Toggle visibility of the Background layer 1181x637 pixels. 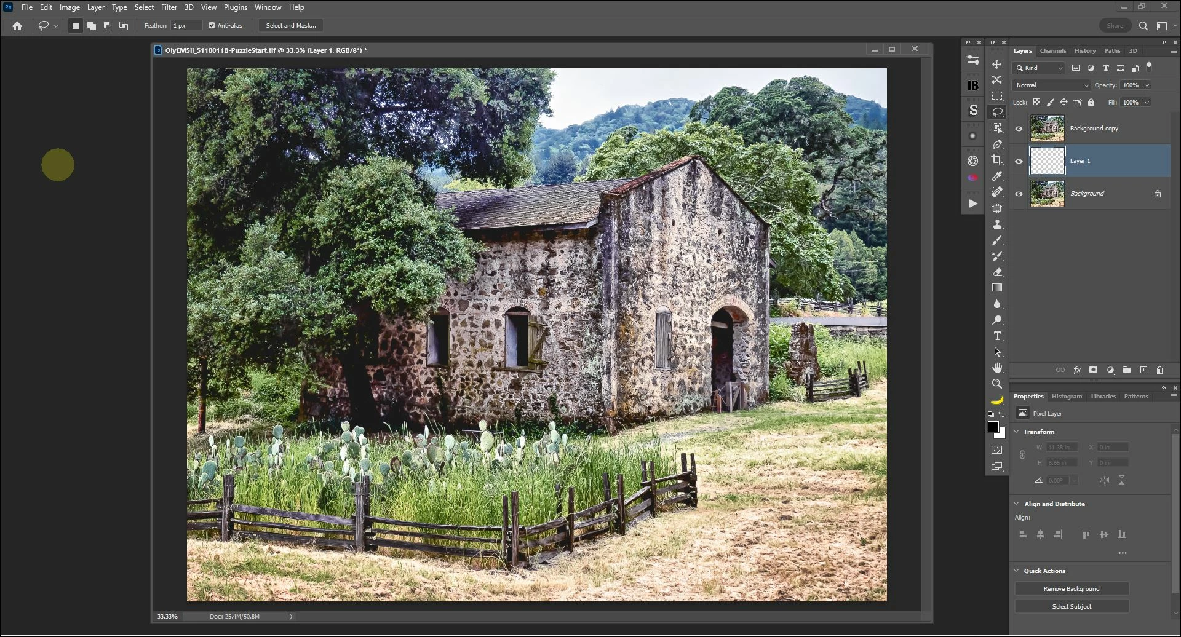tap(1019, 194)
